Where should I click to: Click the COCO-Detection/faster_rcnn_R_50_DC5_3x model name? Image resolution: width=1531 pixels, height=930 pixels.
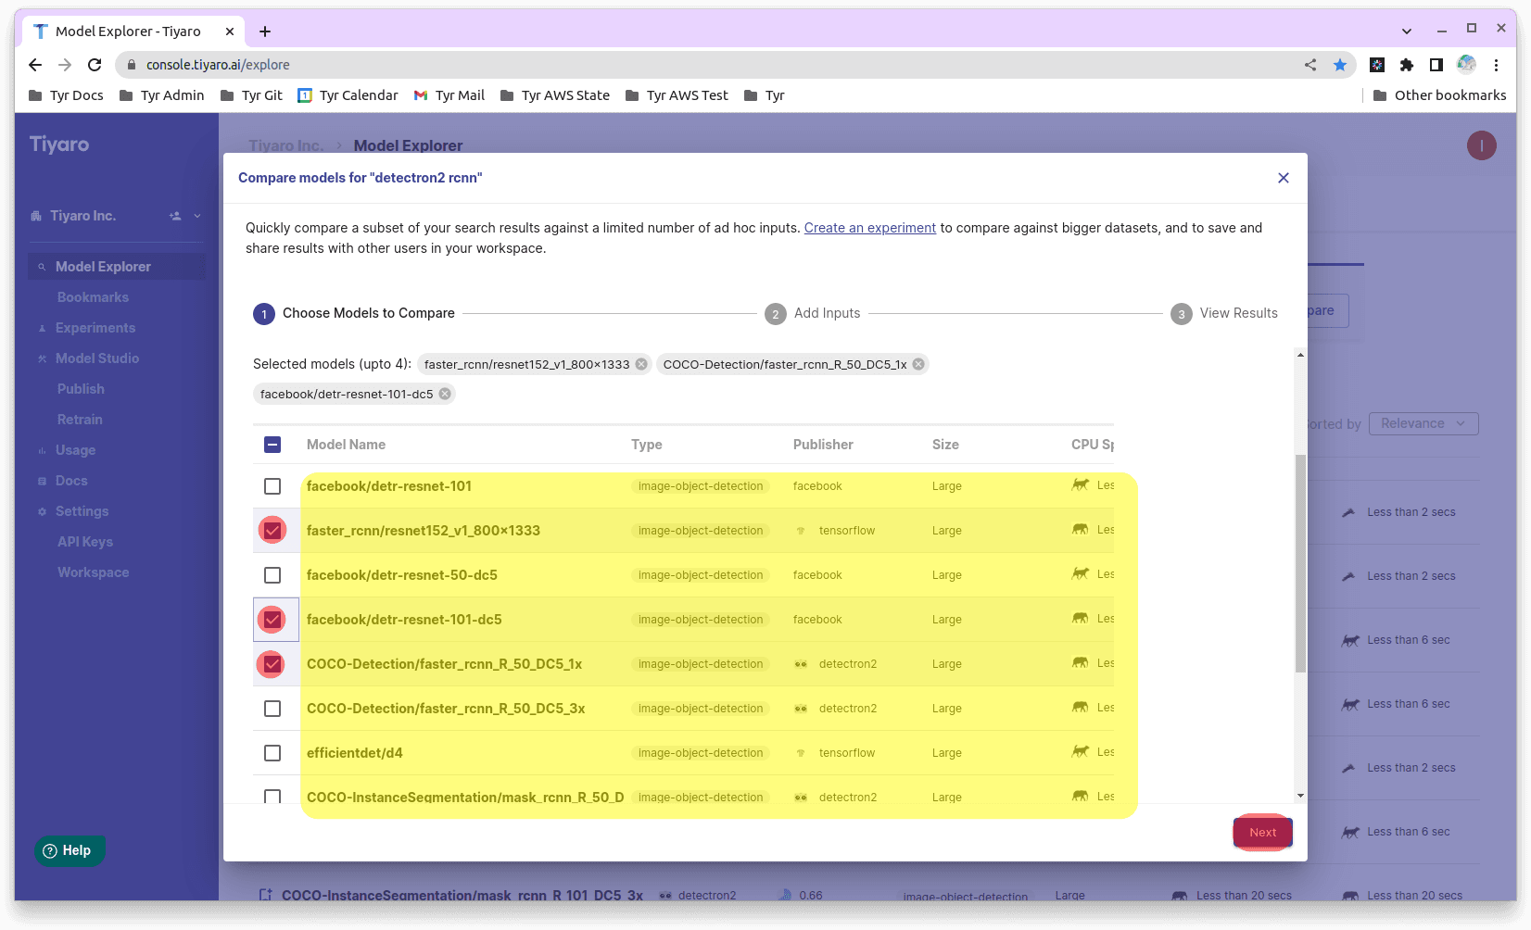click(x=446, y=709)
